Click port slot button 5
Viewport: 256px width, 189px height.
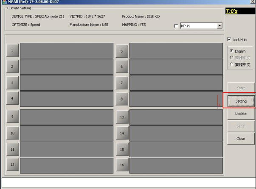(121, 51)
